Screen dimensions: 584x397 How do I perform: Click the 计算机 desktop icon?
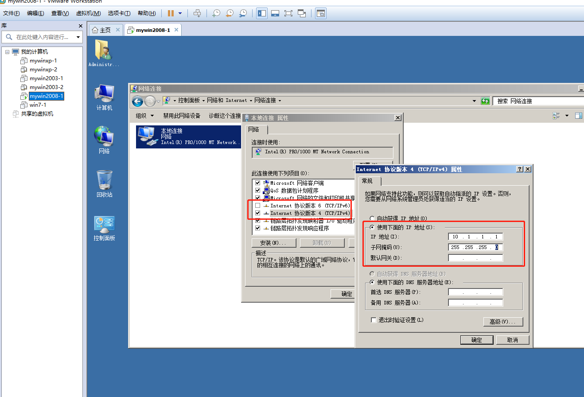tap(104, 97)
